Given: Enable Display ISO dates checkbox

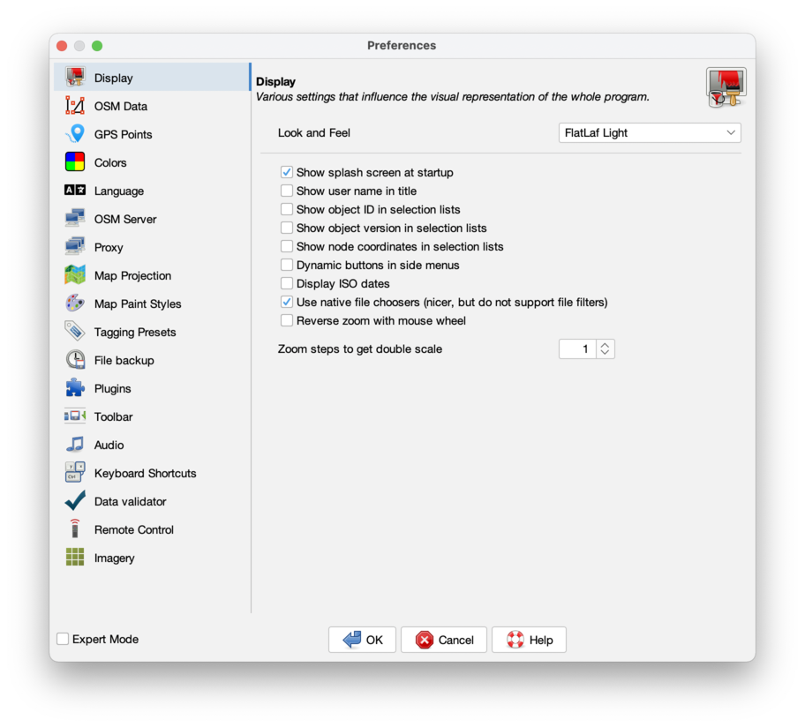Looking at the screenshot, I should (287, 284).
